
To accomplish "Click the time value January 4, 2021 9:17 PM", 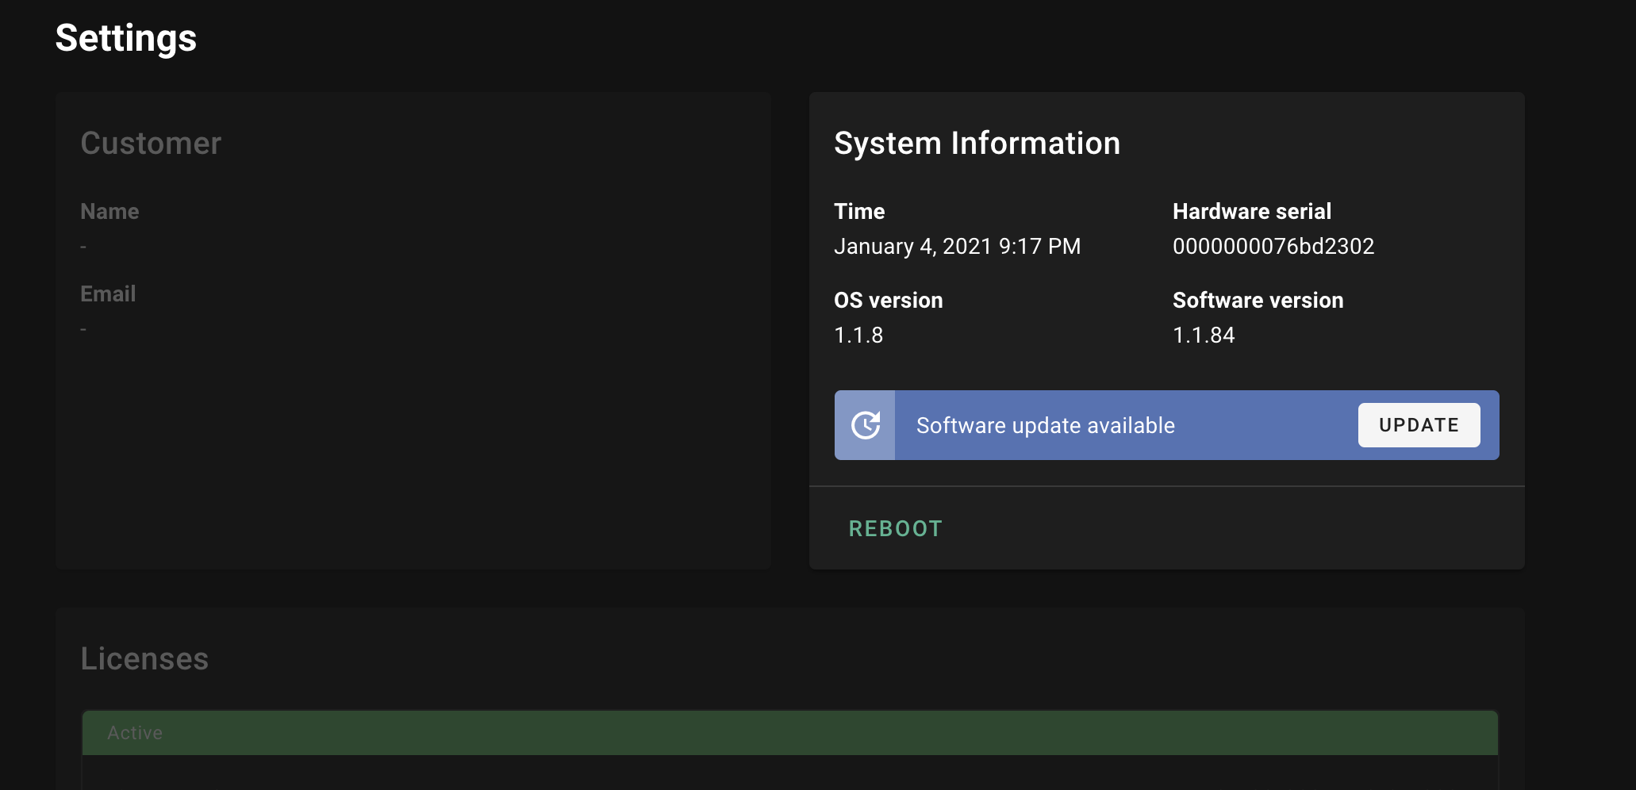I will (957, 247).
